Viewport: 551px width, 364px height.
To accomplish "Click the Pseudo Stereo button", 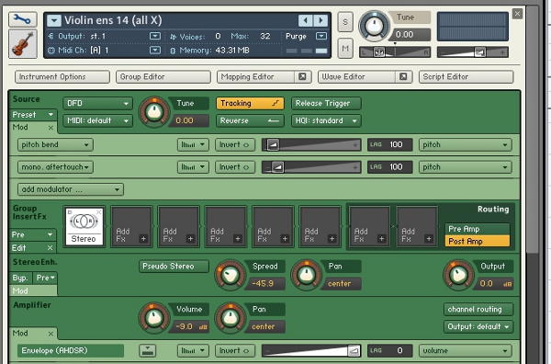I will 174,267.
